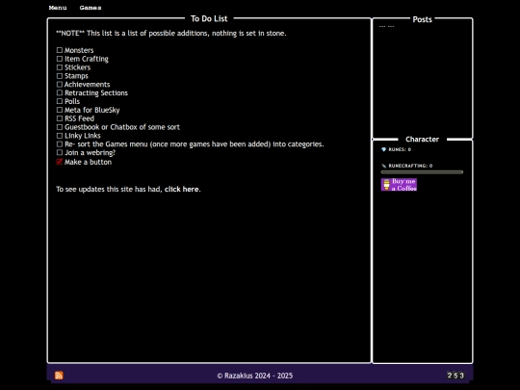Check the Stickers checkbox

click(60, 67)
